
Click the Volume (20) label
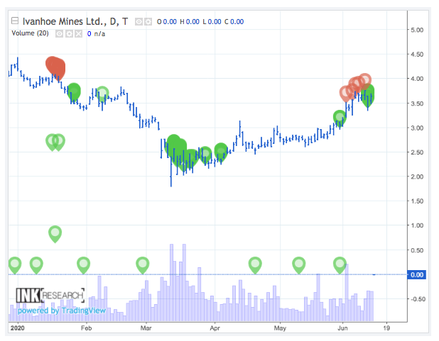(x=31, y=33)
